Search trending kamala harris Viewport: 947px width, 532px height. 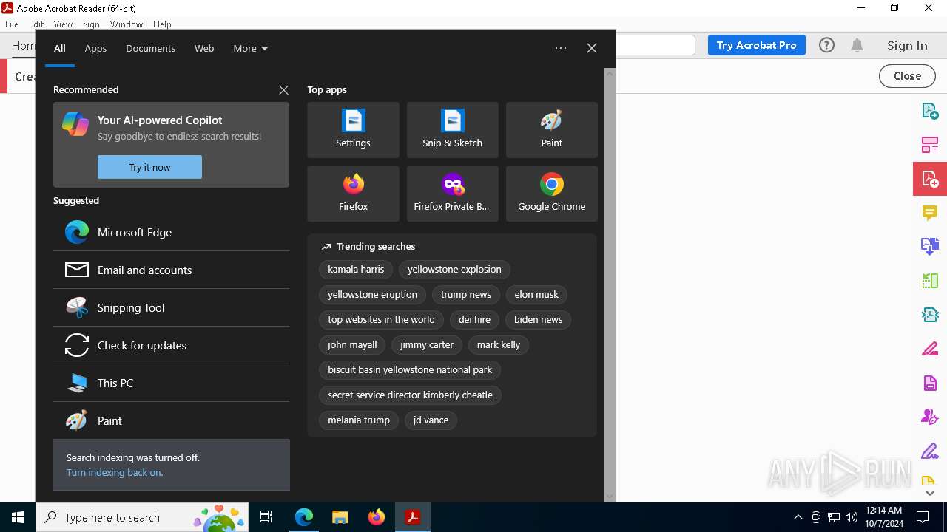tap(356, 270)
